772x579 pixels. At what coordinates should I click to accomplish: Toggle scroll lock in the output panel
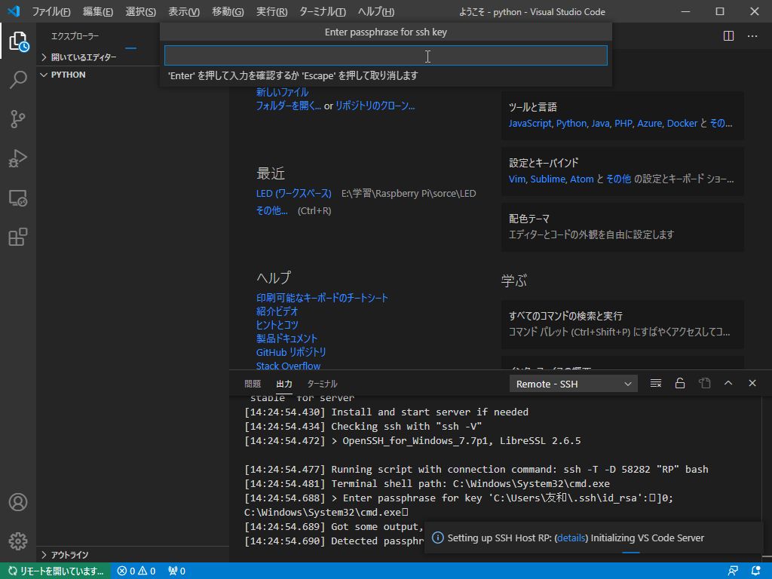coord(679,383)
